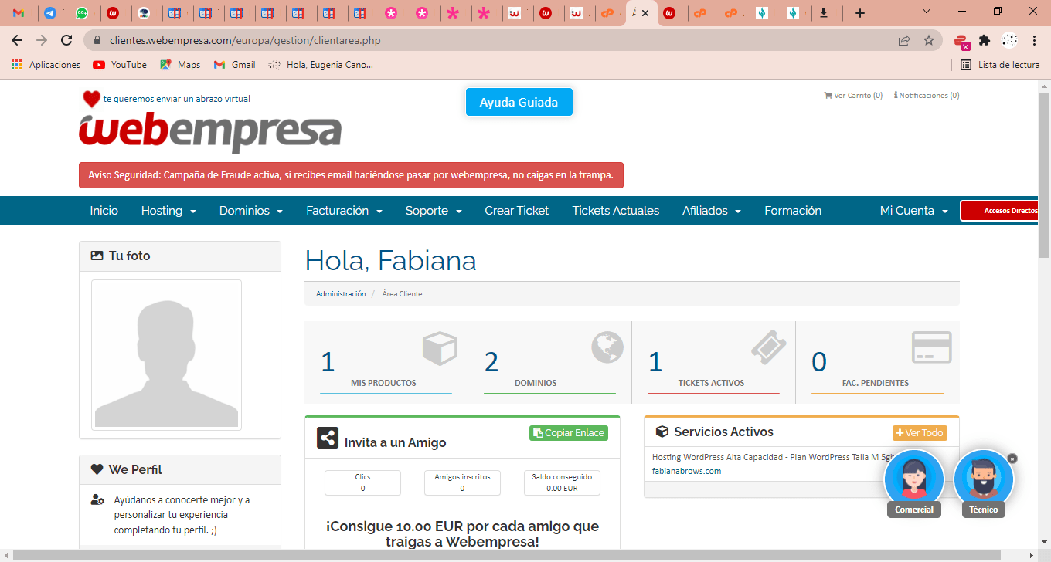Open the Gmail browser tab
Screen dimensions: 1051x562
(19, 13)
